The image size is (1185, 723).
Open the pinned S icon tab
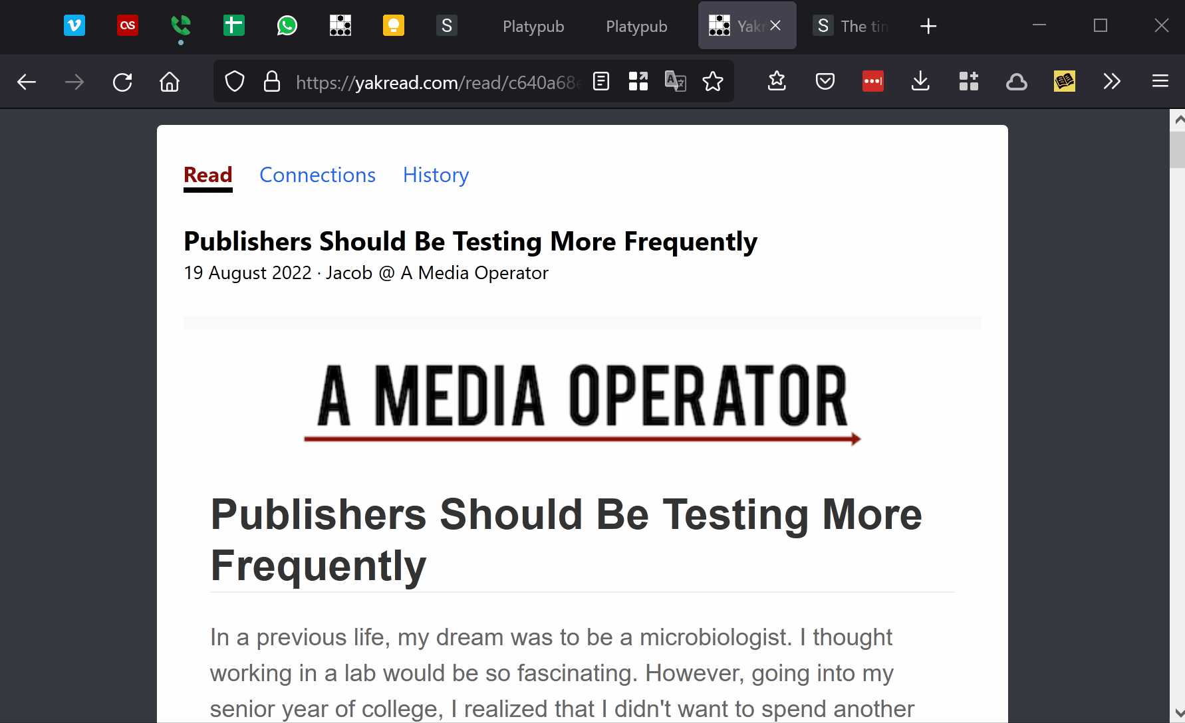[x=447, y=26]
